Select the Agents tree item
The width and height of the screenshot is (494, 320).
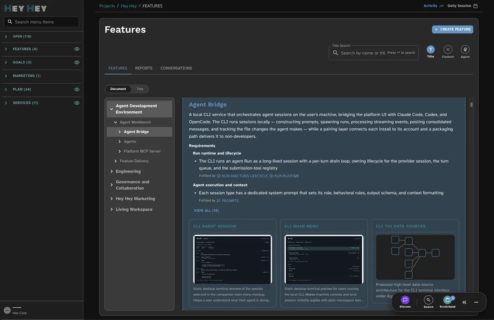pos(130,141)
